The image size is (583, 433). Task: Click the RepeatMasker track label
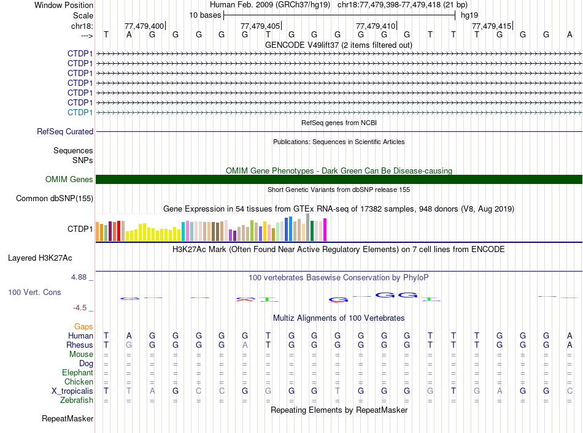tap(68, 419)
